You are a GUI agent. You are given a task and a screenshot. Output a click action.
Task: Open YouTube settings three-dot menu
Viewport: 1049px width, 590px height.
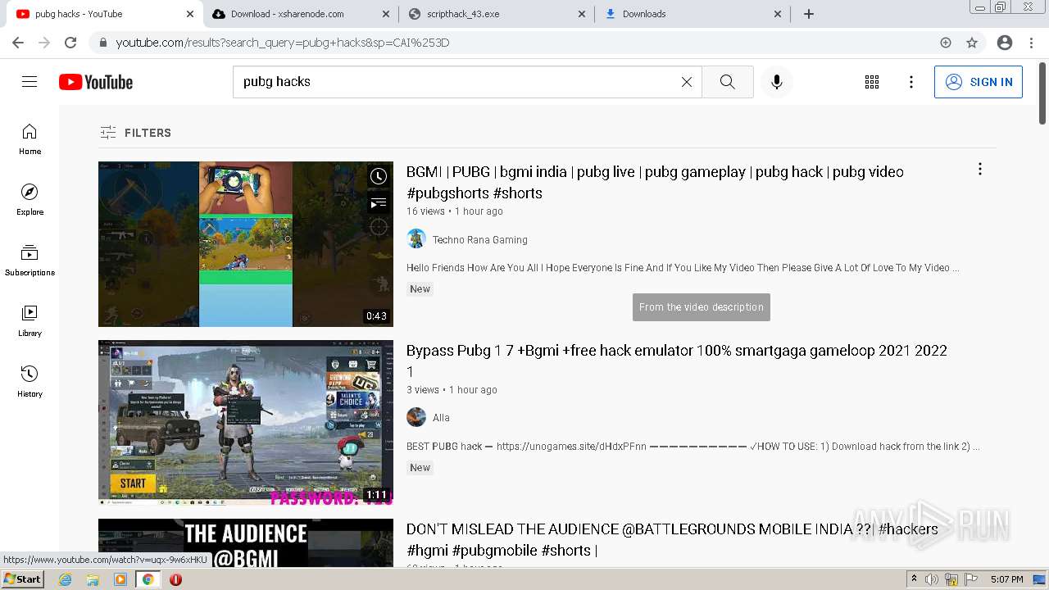coord(911,82)
